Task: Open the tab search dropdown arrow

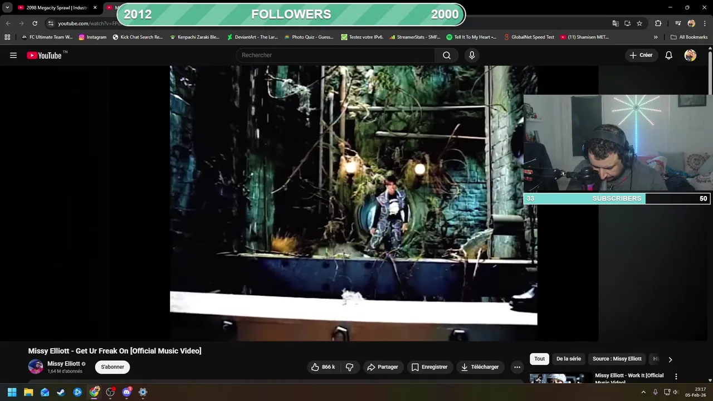Action: tap(7, 8)
